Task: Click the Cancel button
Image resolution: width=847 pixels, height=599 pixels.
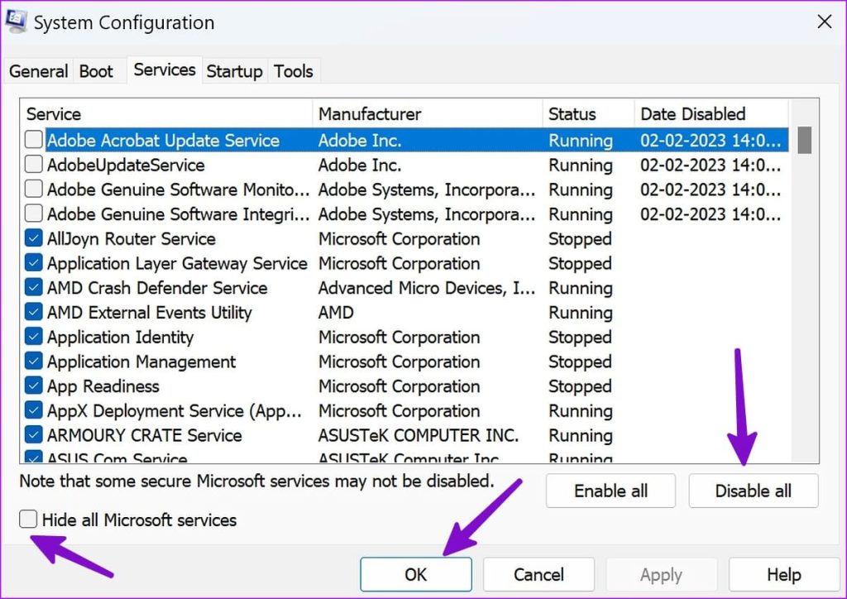Action: pyautogui.click(x=538, y=573)
